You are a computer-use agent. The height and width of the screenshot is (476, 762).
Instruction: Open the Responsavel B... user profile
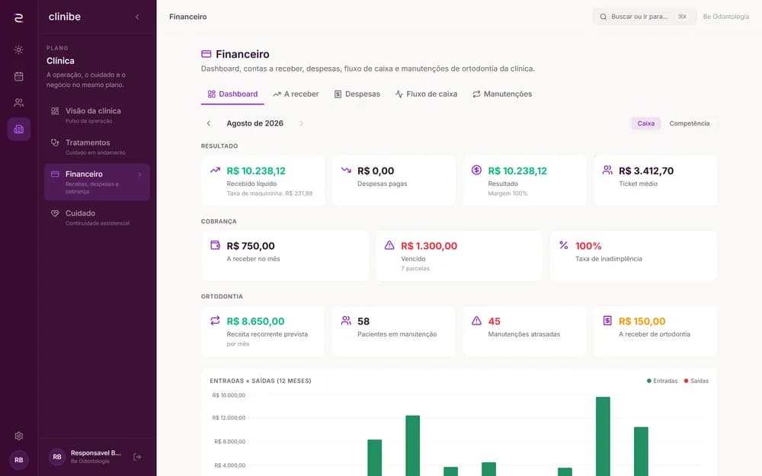(85, 456)
